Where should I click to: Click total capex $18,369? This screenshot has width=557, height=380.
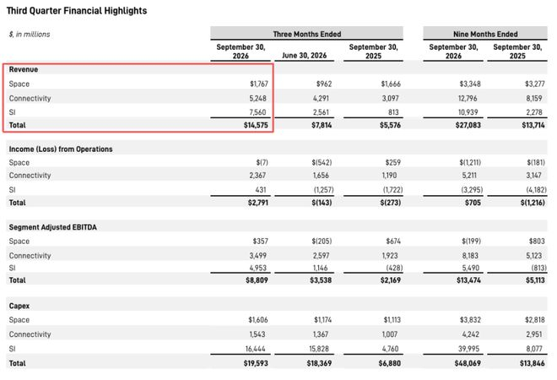click(319, 363)
